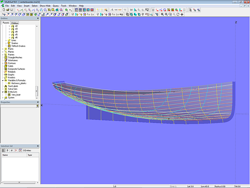
Task: Click the Save file toolbar icon
Action: click(11, 10)
